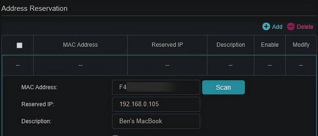Click the Description column header
Screen dimensions: 318x136
(231, 45)
